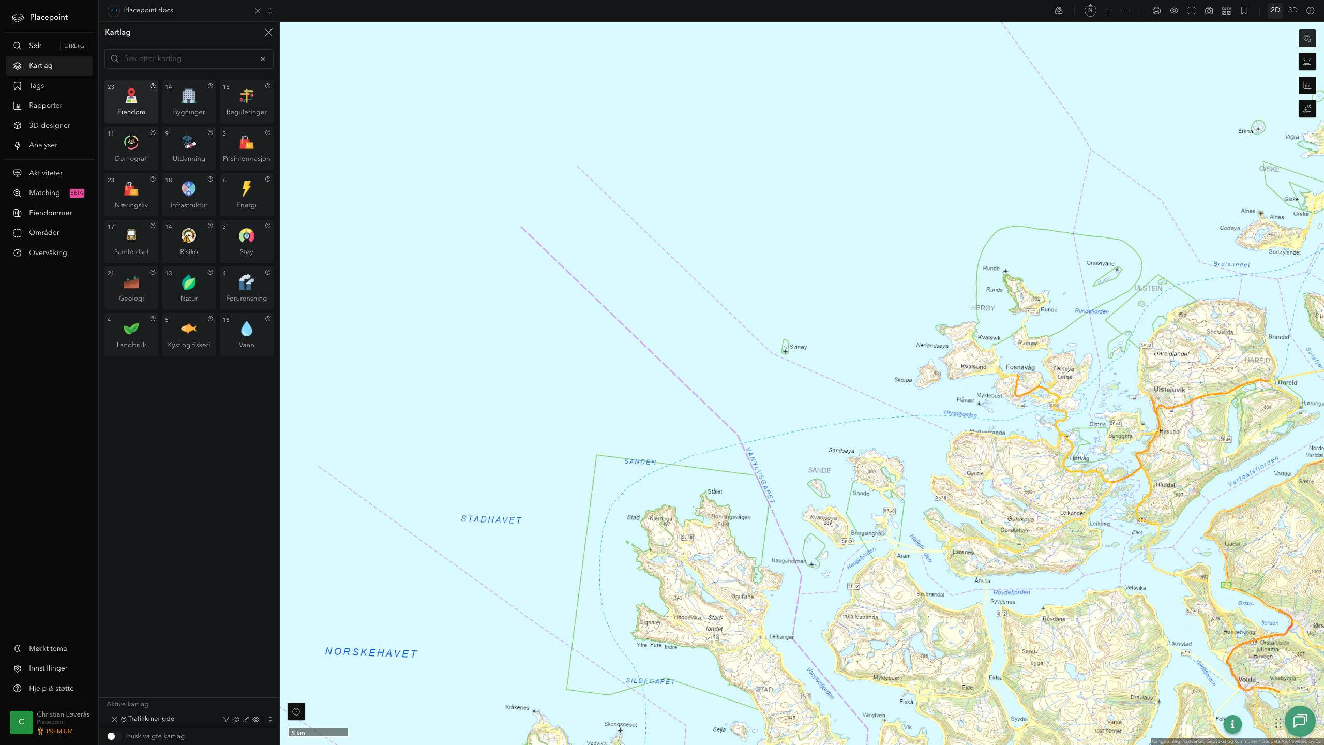
Task: Activate the measure ruler tool
Action: click(x=1307, y=62)
